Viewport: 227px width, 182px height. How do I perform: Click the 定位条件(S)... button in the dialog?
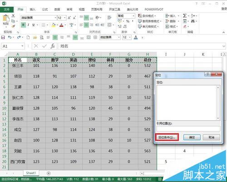click(167, 137)
